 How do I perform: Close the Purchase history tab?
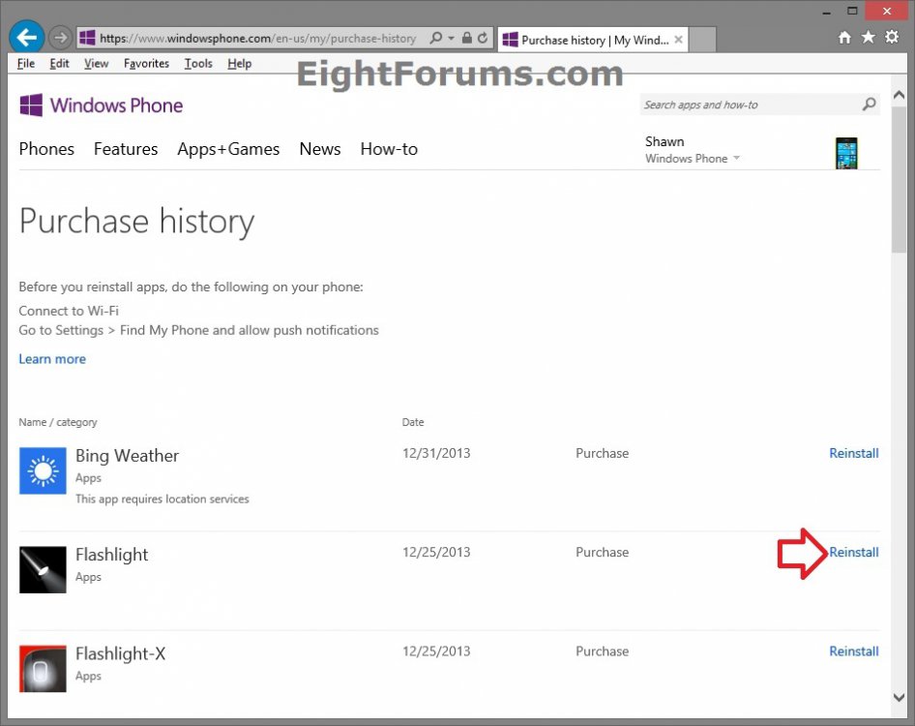pyautogui.click(x=679, y=40)
